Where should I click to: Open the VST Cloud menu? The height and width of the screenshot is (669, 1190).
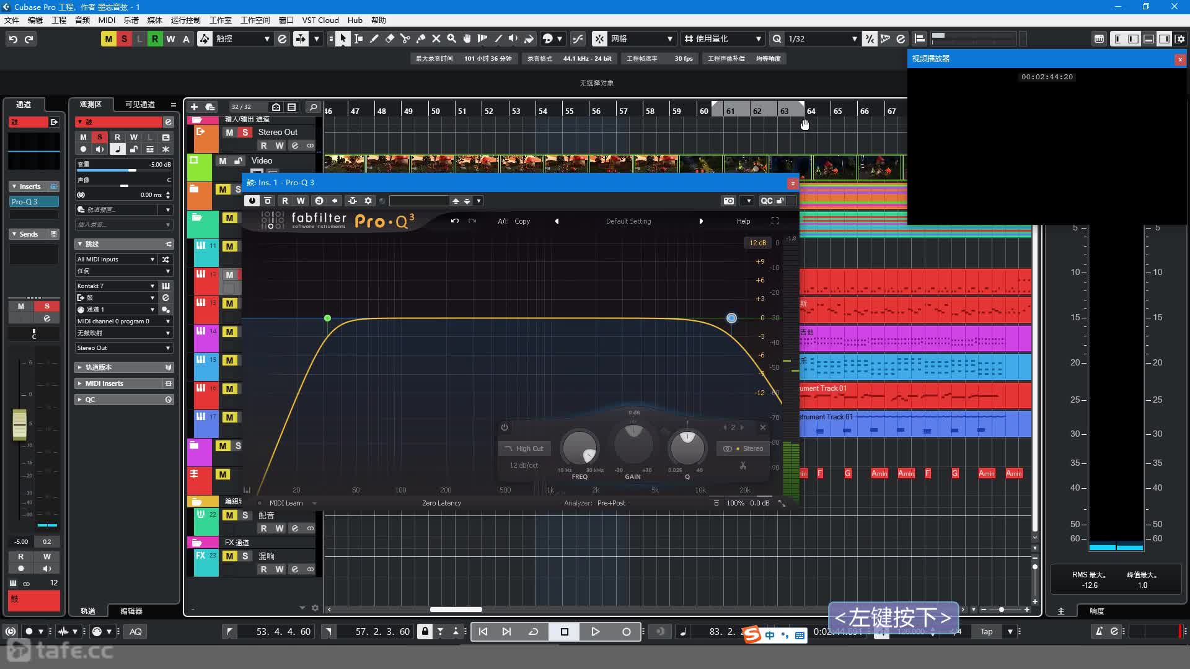click(320, 20)
